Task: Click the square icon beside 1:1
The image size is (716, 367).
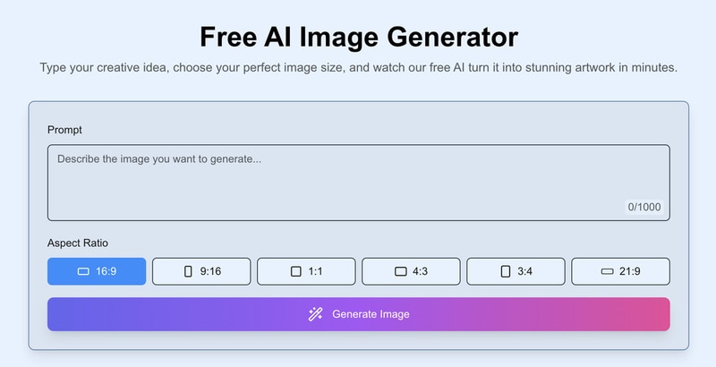Action: [x=296, y=271]
